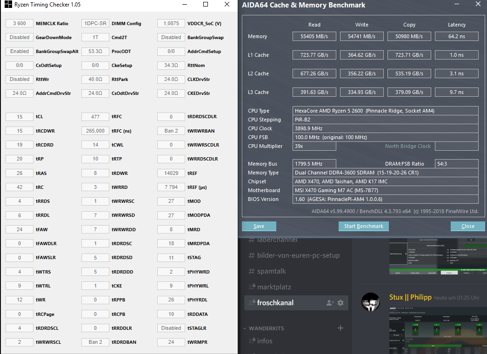Click the Close button in AIDA64
The height and width of the screenshot is (354, 487).
point(468,226)
